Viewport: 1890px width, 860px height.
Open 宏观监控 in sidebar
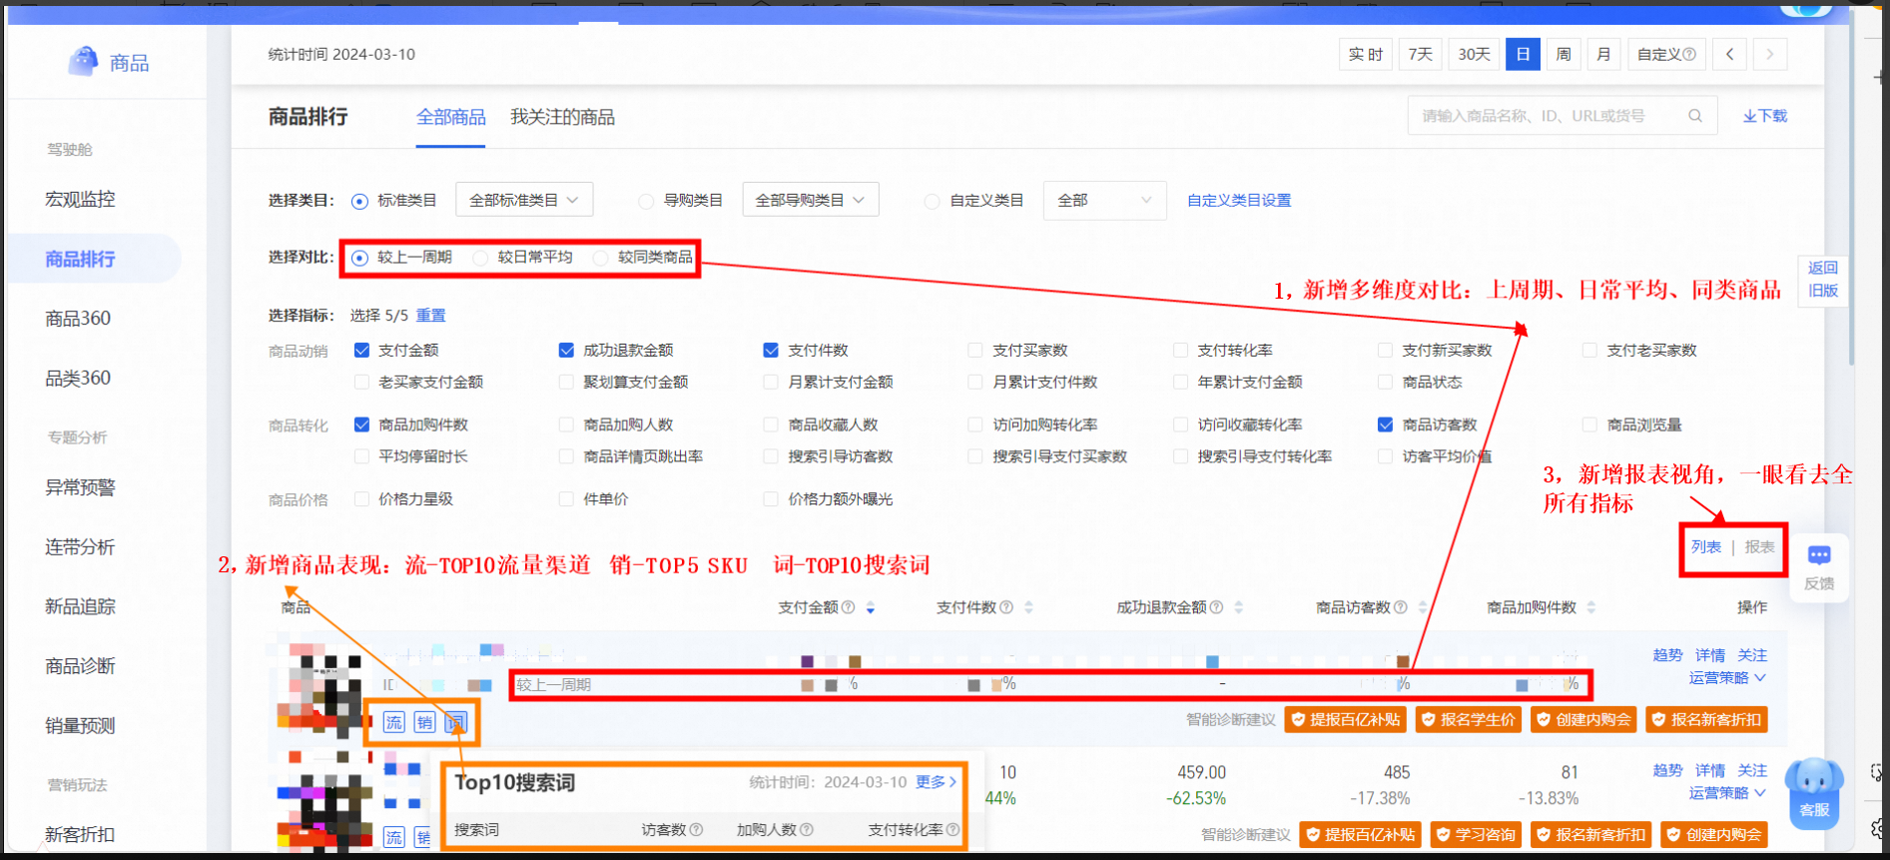(80, 199)
